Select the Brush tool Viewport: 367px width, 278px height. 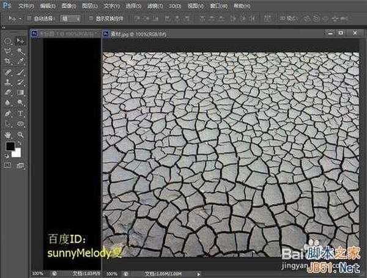click(x=20, y=71)
